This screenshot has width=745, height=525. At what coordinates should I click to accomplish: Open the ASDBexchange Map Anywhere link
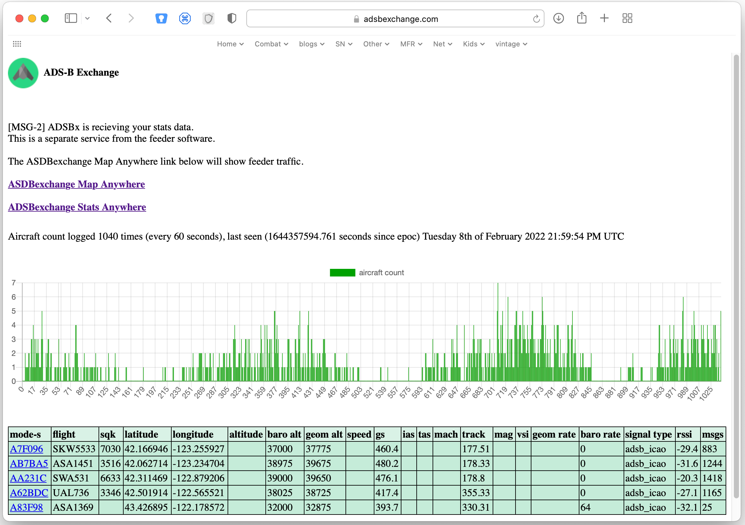coord(76,184)
